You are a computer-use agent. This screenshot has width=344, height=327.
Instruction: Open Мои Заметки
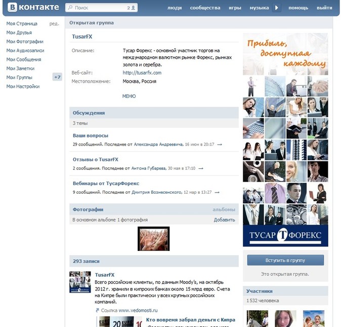pos(20,68)
